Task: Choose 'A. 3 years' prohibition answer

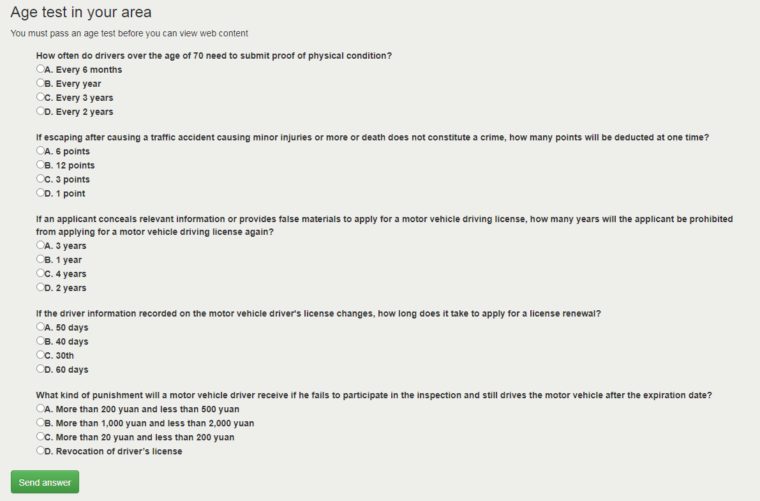Action: (x=40, y=245)
